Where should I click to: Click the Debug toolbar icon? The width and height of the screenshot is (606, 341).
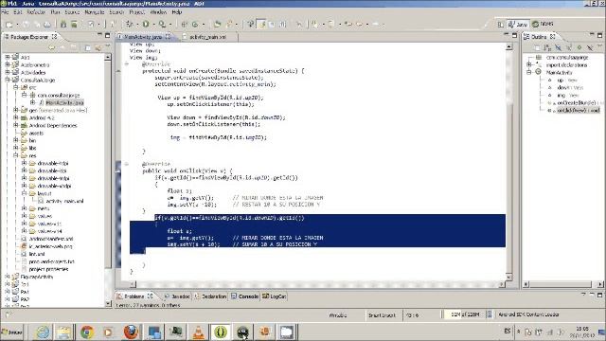click(x=130, y=24)
